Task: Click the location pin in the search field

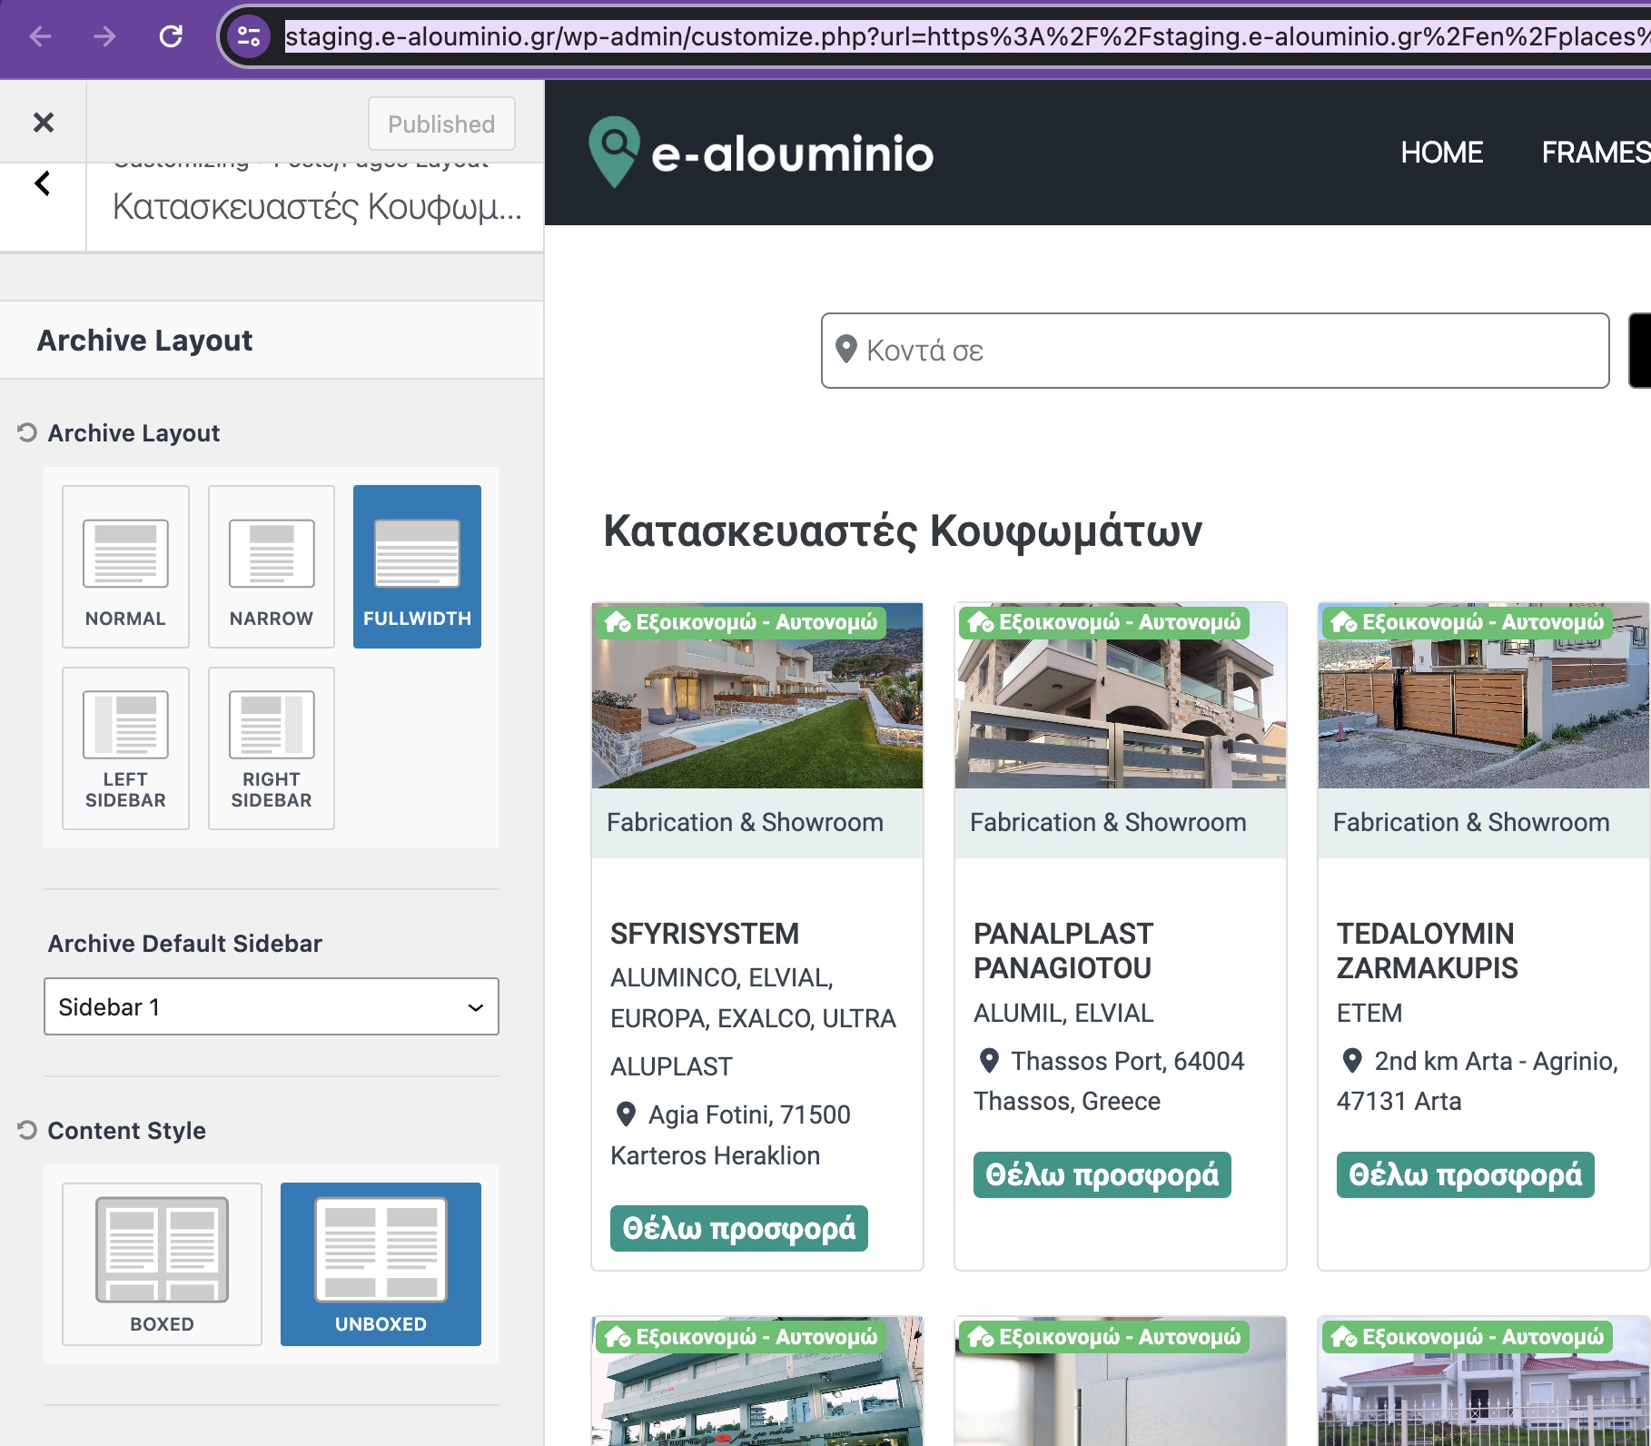Action: [x=845, y=350]
